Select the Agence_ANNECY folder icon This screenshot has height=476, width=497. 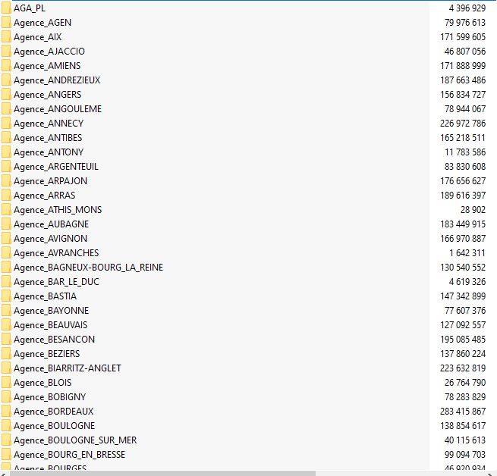[x=6, y=124]
